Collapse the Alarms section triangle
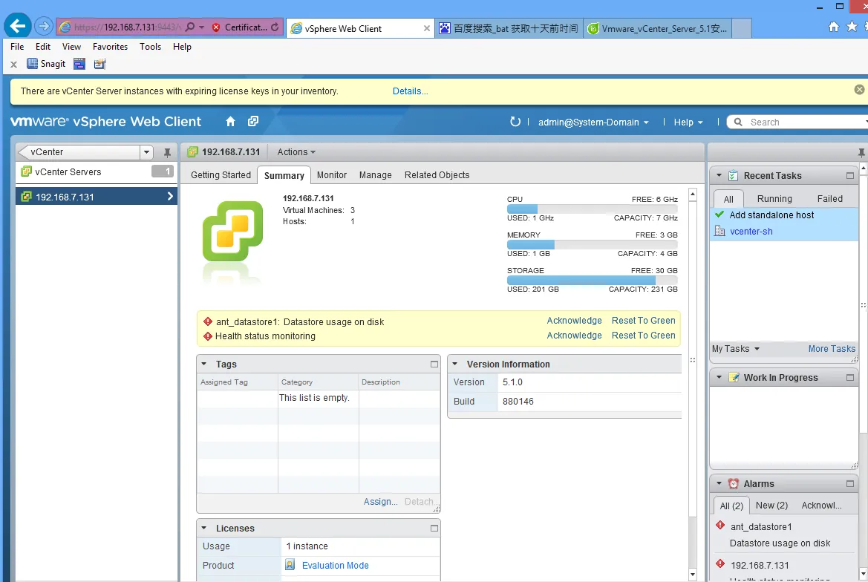 tap(719, 483)
